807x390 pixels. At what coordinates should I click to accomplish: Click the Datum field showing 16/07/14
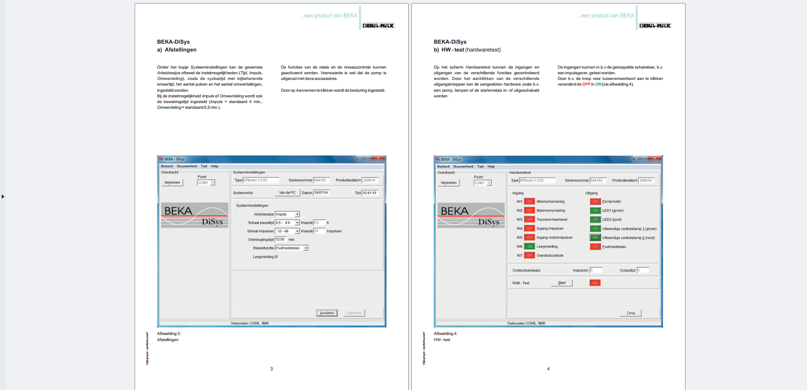click(322, 193)
